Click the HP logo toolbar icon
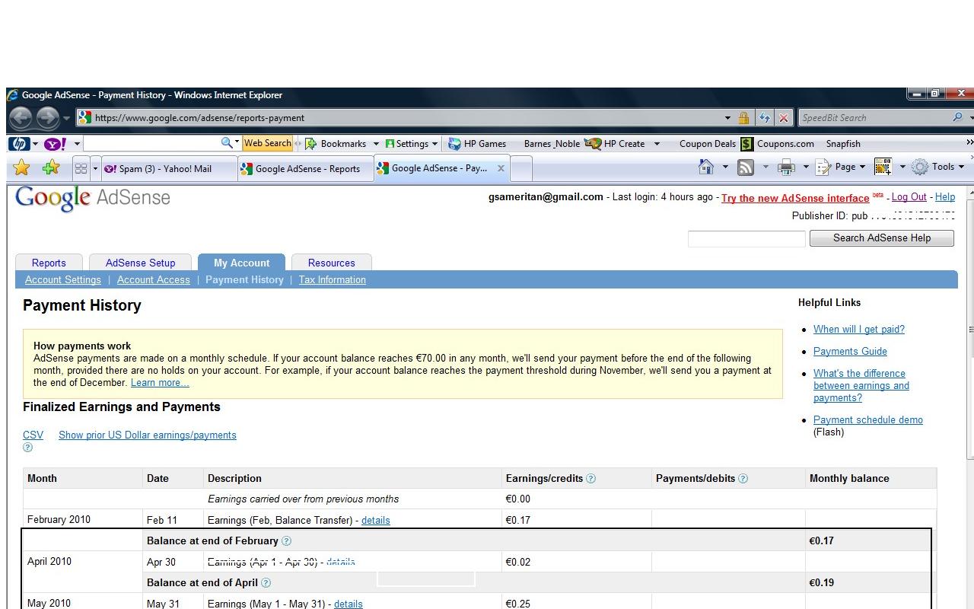The image size is (974, 609). (x=19, y=143)
